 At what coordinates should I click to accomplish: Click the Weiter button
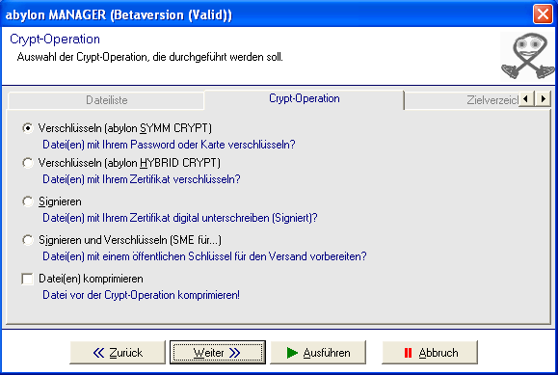[218, 353]
